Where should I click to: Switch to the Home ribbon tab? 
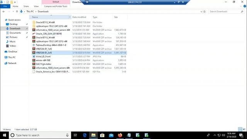(15, 6)
